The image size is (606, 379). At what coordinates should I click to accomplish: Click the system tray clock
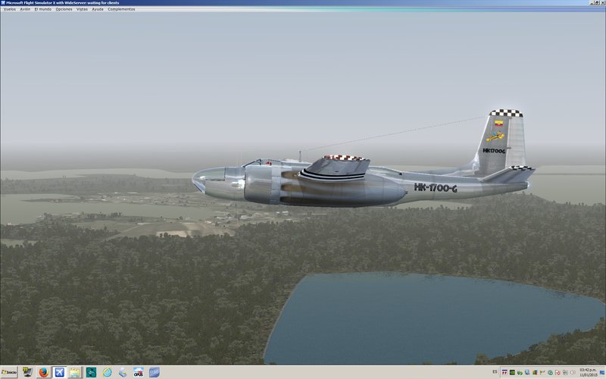[587, 372]
